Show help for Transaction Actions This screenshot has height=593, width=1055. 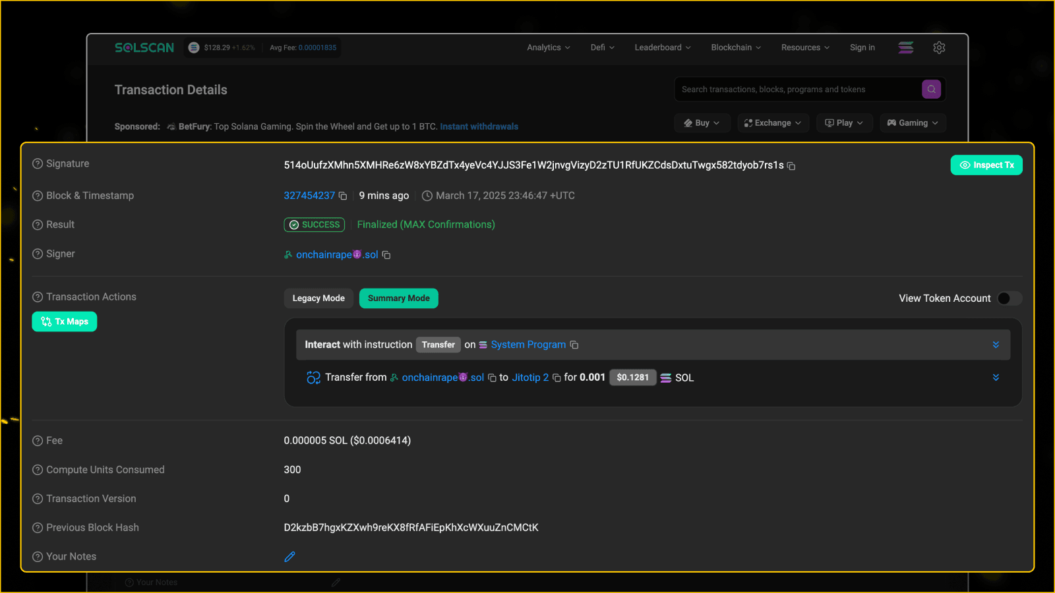38,297
